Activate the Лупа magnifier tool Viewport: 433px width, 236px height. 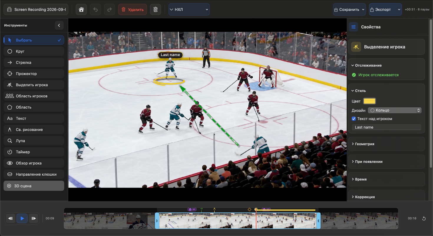(34, 141)
